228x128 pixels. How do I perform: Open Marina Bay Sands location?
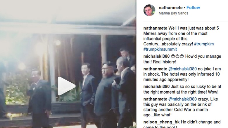point(173,13)
